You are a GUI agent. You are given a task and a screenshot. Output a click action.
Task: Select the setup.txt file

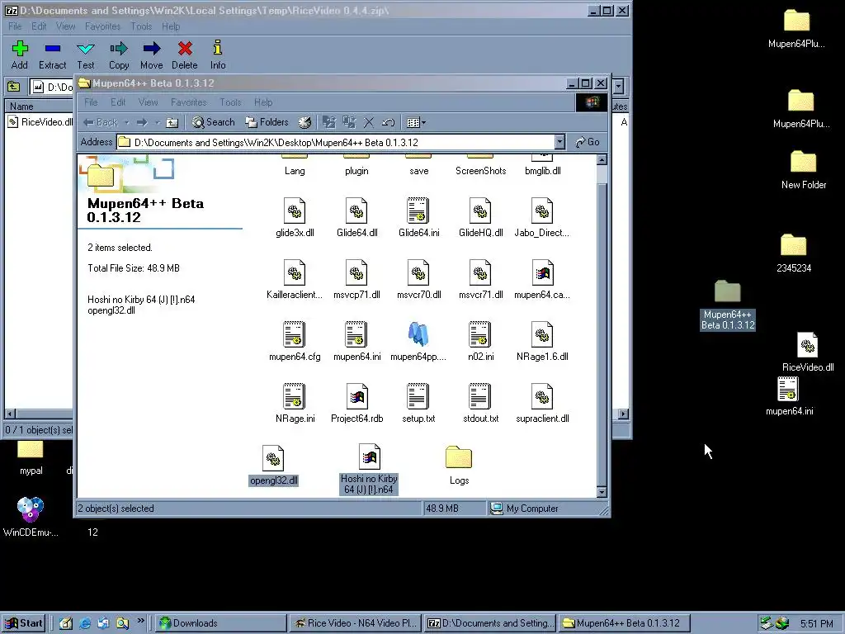(418, 404)
